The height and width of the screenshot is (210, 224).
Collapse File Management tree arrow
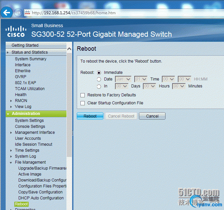[x=11, y=163]
